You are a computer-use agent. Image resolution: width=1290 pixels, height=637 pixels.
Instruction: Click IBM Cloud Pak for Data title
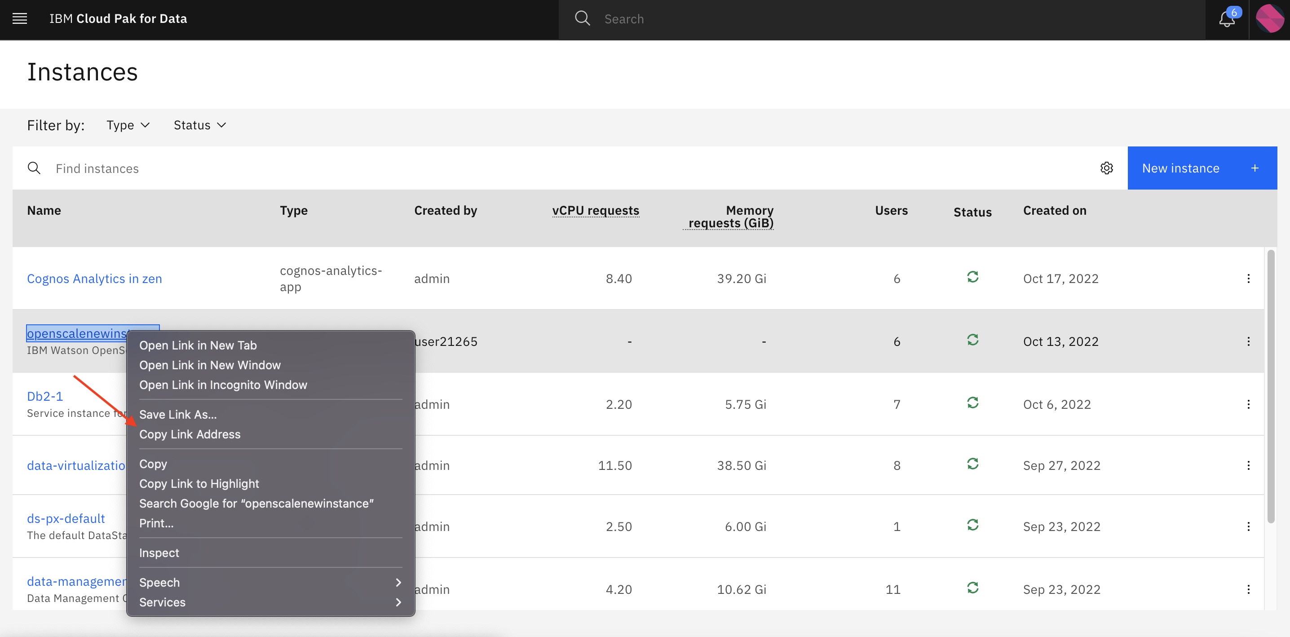118,19
